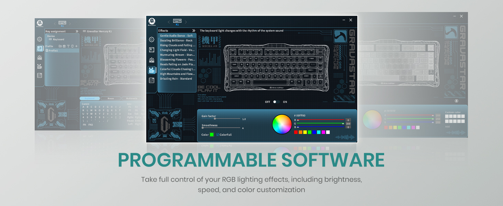Rename profile T icon in left window
This screenshot has width=503, height=206.
coord(68,46)
